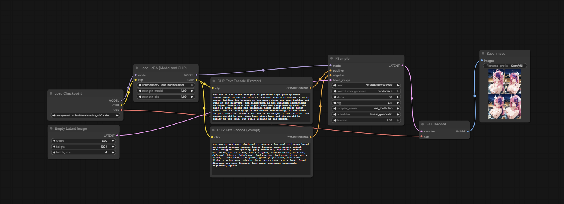Image resolution: width=564 pixels, height=204 pixels.
Task: Click the midpoint dot on the MODEL link to KSampler
Action: coord(263,70)
